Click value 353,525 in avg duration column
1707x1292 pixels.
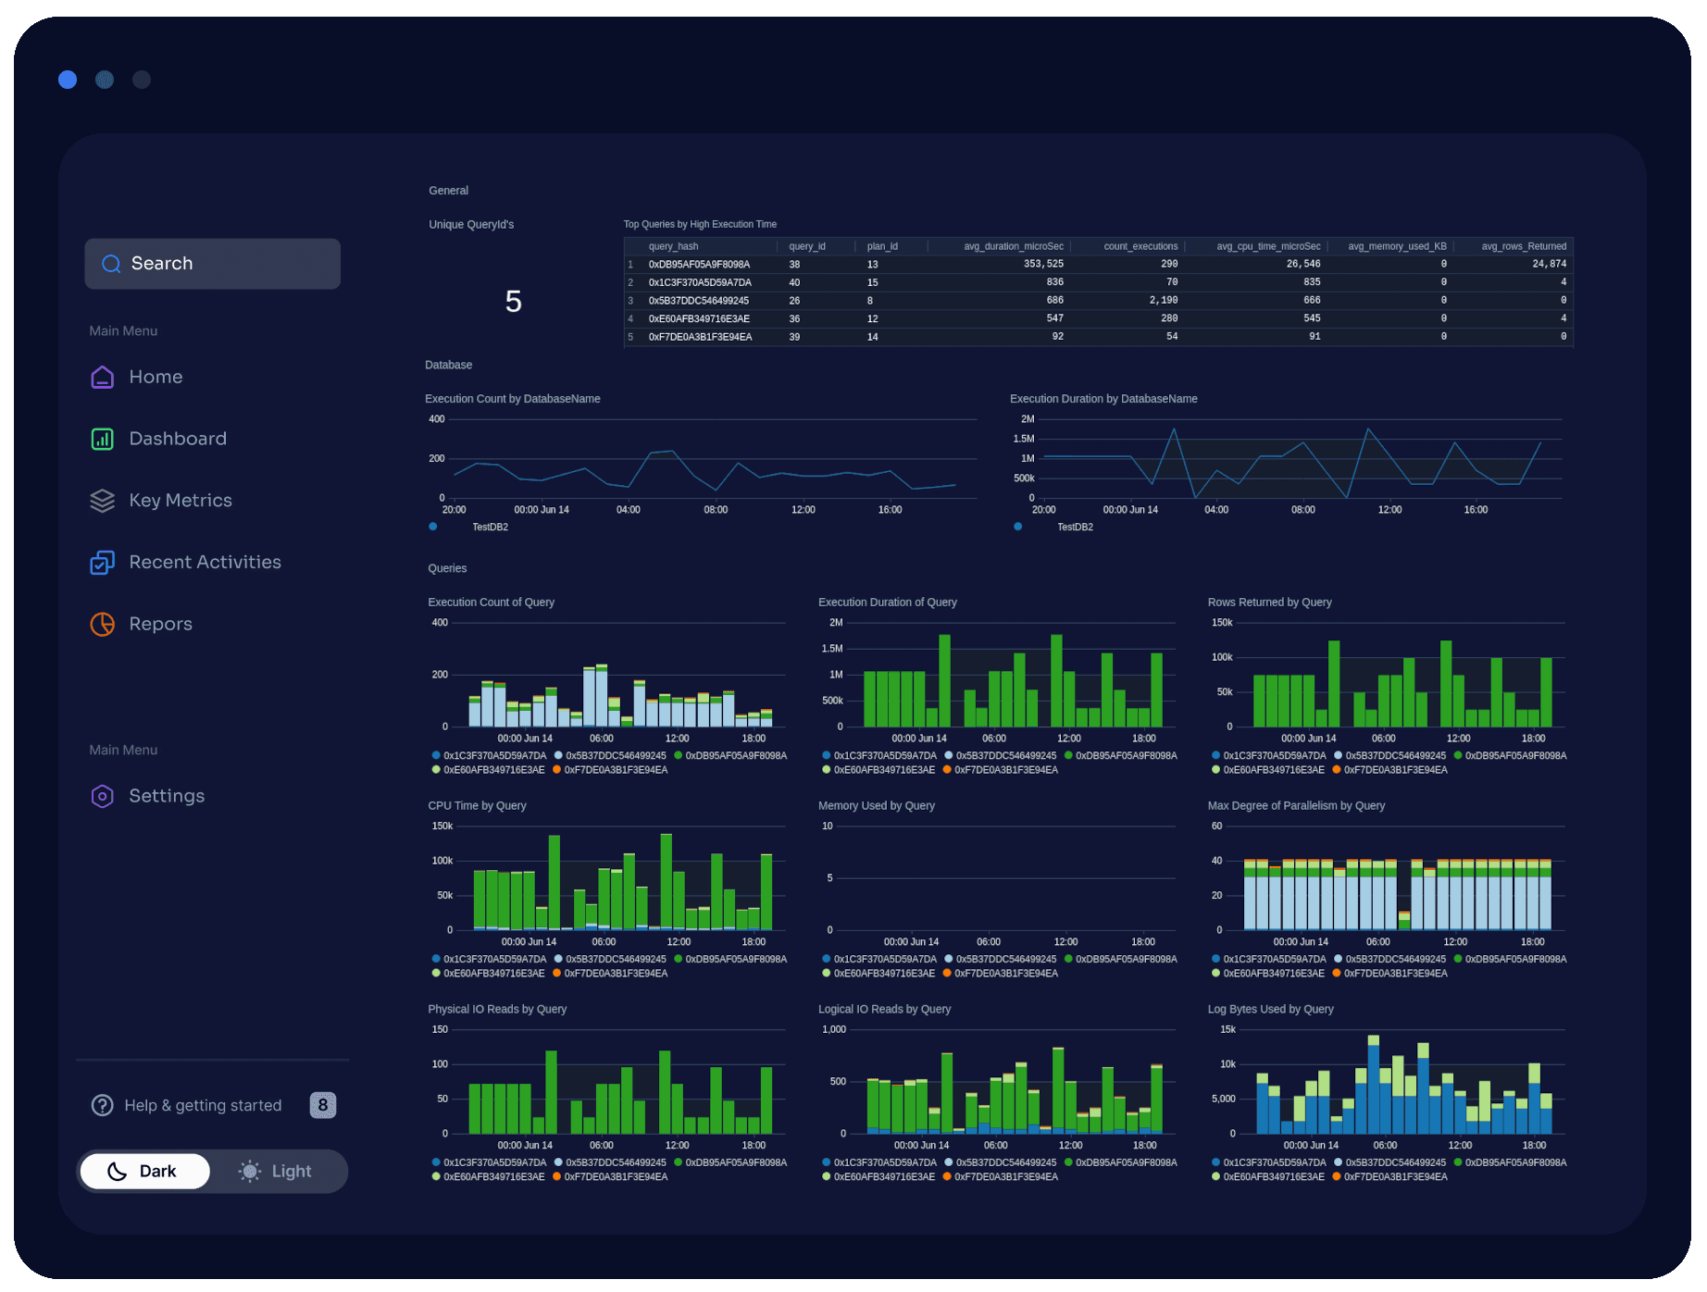click(x=1043, y=265)
